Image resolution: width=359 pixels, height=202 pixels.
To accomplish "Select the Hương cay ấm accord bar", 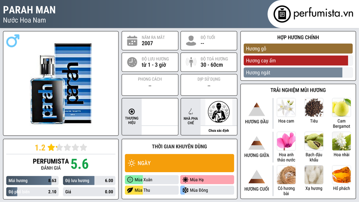I will tap(298, 60).
